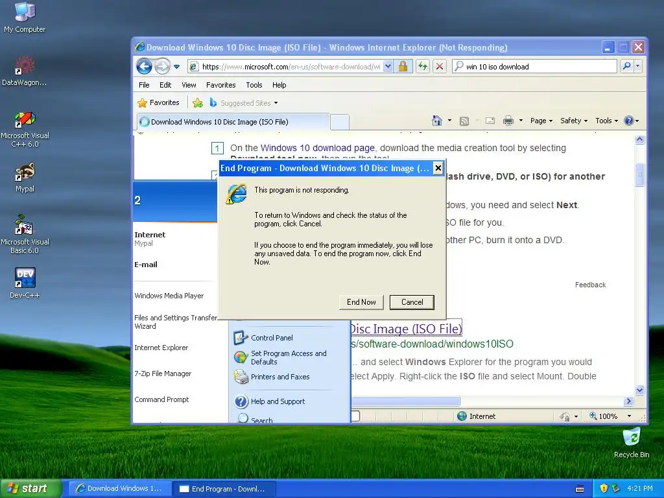Expand the address bar URL dropdown
This screenshot has height=498, width=664.
pos(388,67)
